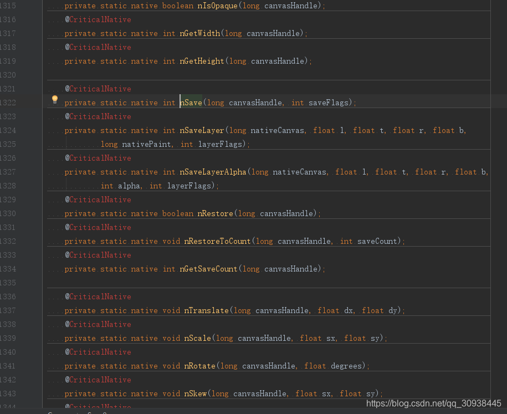Click @CriticalNative annotation on line 1338
The width and height of the screenshot is (507, 414).
98,324
